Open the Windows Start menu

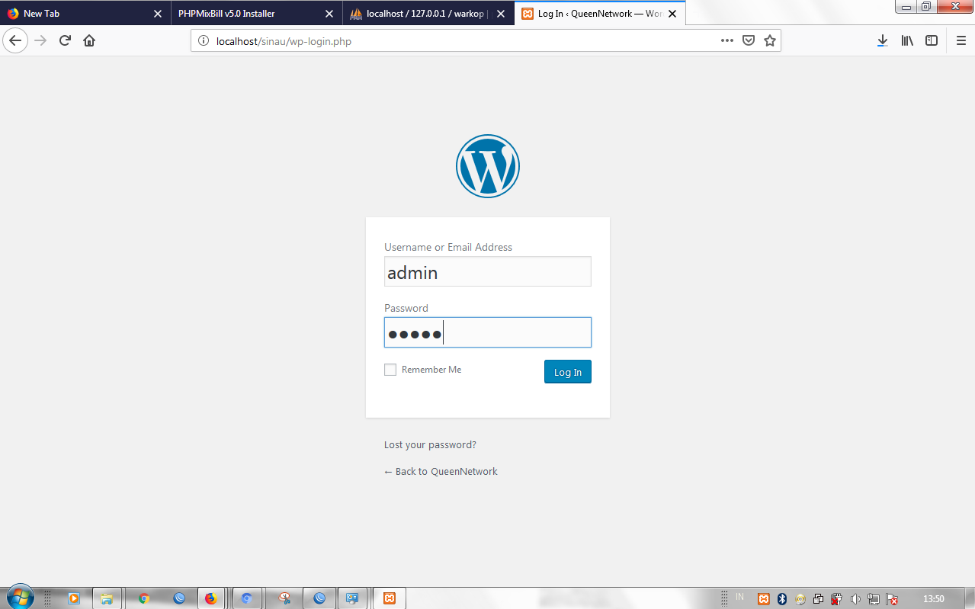20,598
